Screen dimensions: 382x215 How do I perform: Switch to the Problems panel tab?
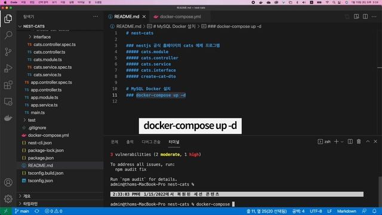(115, 142)
